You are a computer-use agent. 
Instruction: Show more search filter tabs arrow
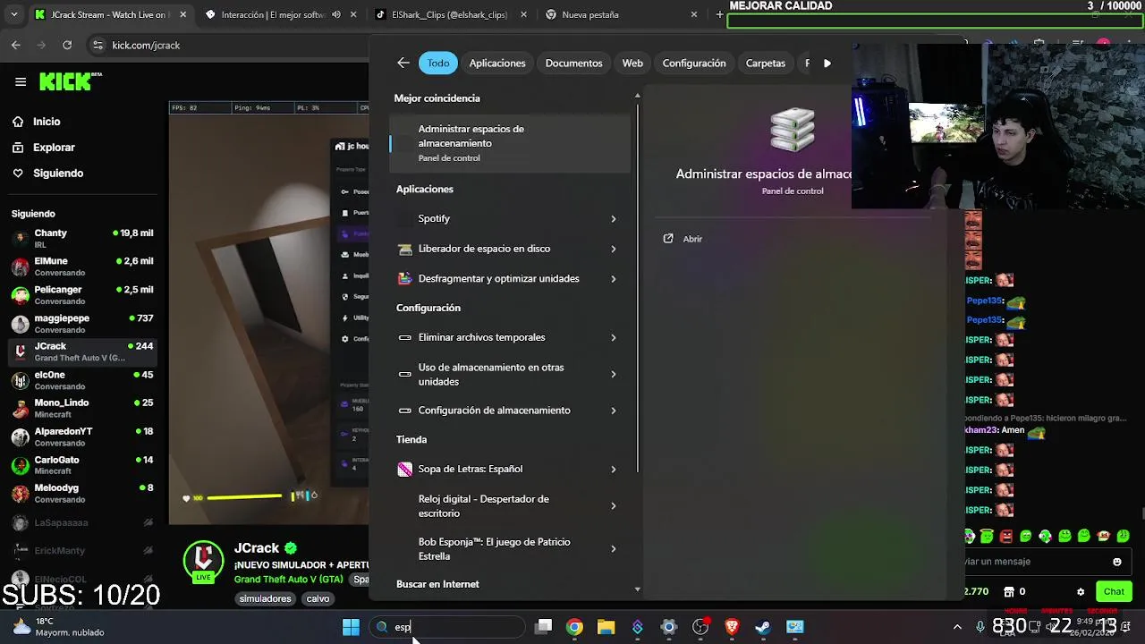827,63
